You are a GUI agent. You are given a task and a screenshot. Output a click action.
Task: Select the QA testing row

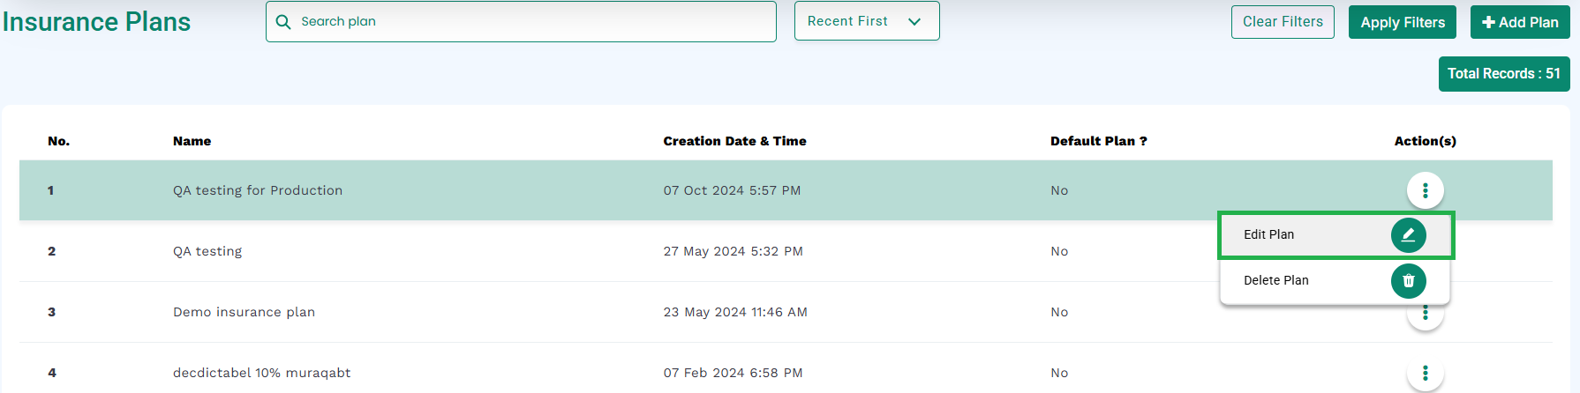(x=786, y=251)
